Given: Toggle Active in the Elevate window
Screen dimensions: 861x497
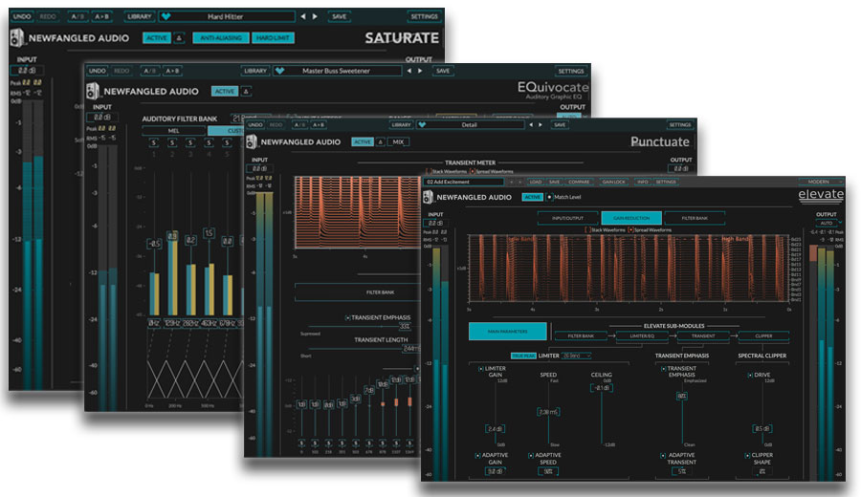Looking at the screenshot, I should pos(532,197).
